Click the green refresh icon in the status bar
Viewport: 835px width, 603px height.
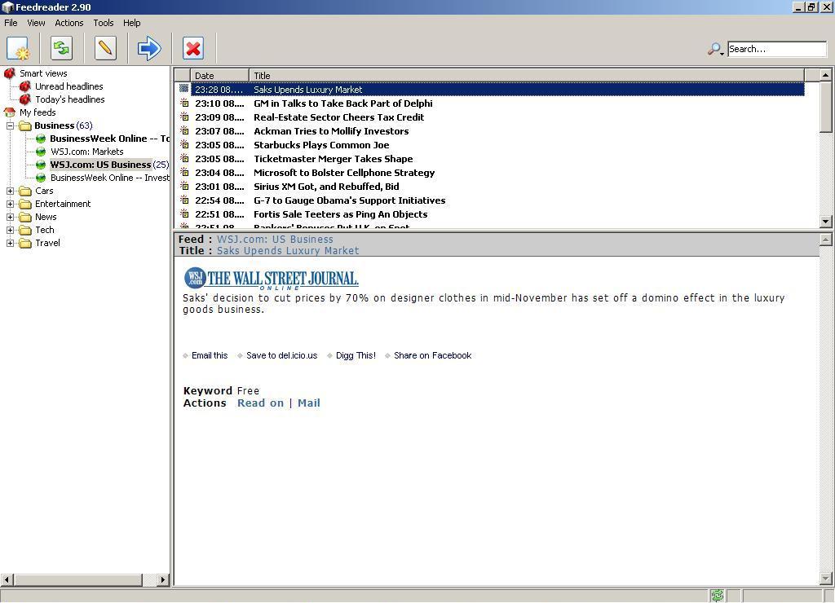(717, 596)
